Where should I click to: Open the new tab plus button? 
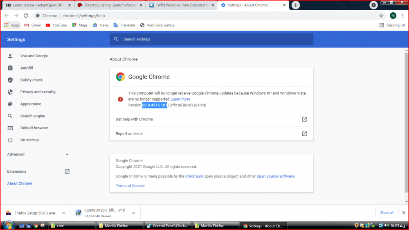click(296, 5)
